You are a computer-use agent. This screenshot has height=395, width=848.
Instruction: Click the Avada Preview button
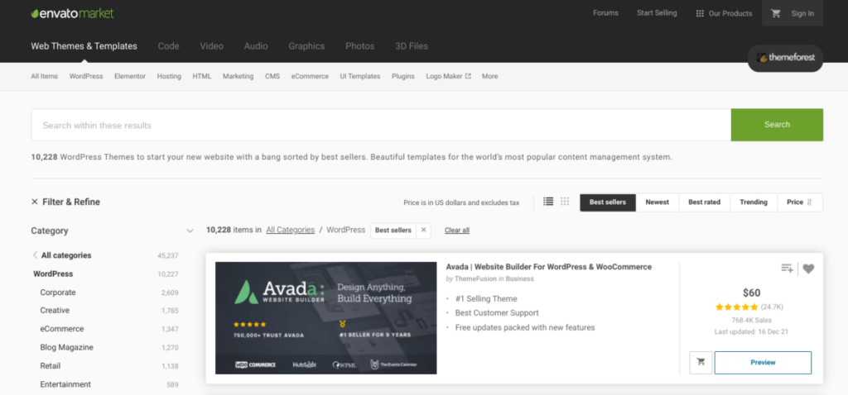coord(763,363)
